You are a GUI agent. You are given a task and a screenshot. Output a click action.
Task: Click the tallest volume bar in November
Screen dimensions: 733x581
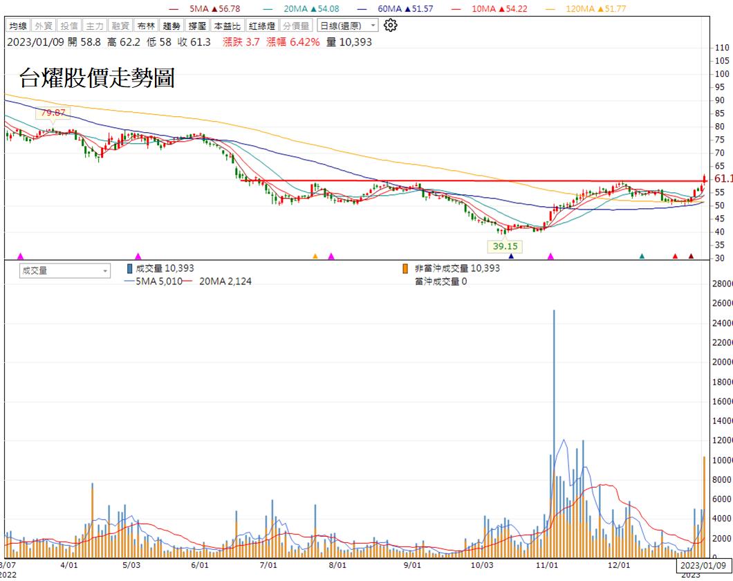click(x=554, y=433)
